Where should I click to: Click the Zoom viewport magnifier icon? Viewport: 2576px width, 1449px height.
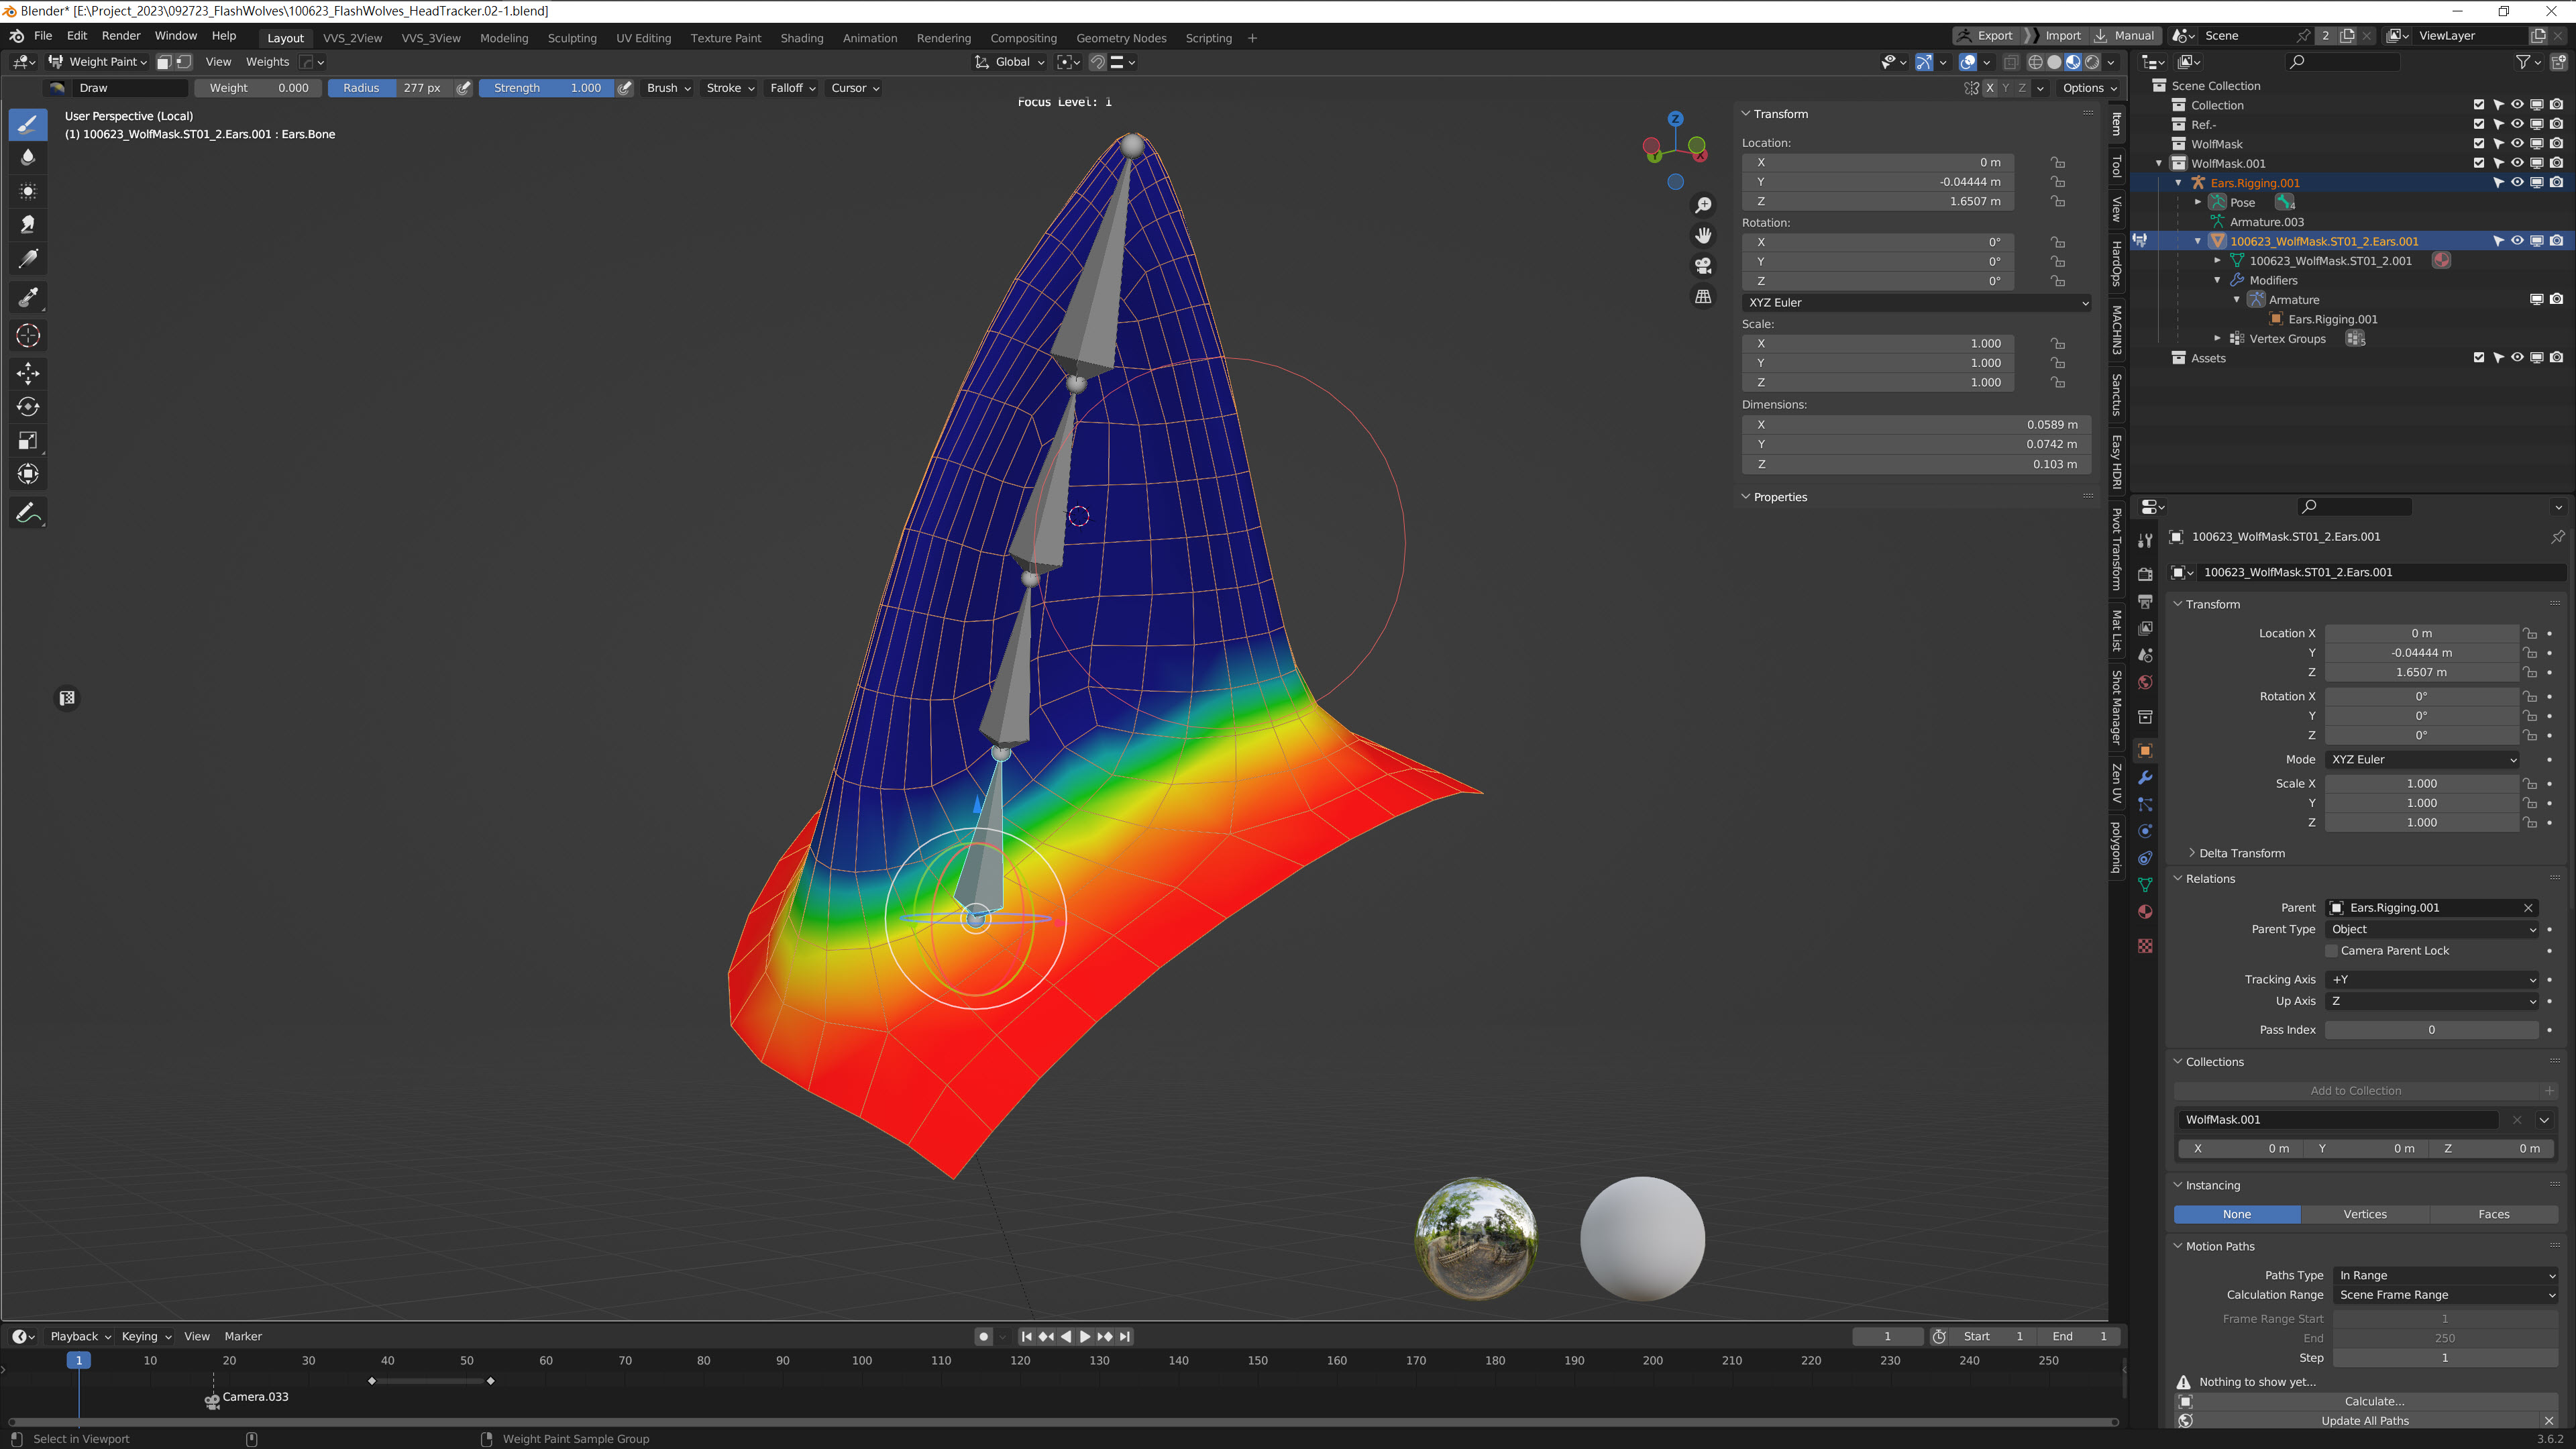point(1703,205)
